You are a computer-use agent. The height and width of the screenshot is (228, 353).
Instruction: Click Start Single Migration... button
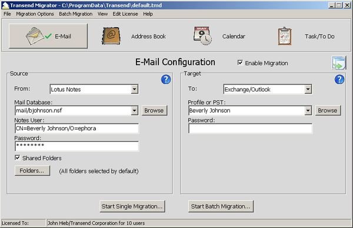(132, 206)
